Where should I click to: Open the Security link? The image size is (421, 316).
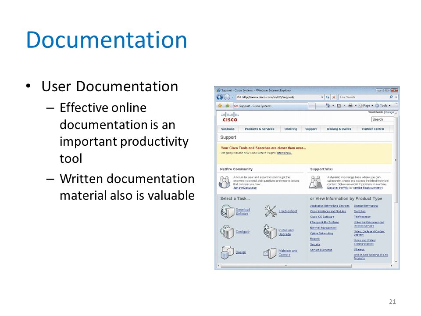[315, 244]
